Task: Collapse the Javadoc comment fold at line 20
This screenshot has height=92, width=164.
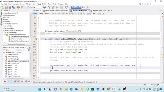Action: click(38, 18)
